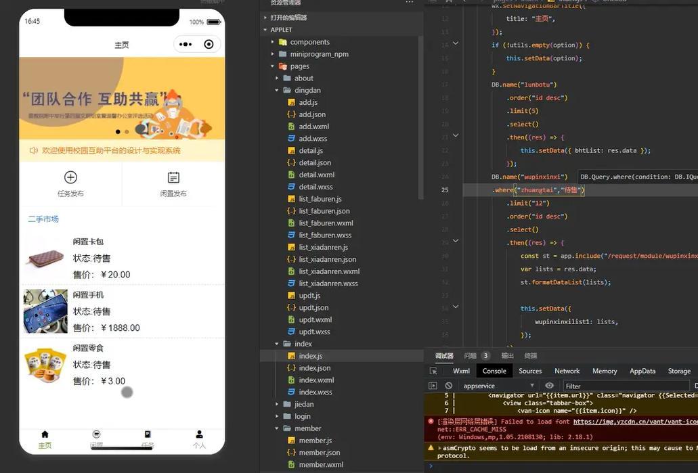The width and height of the screenshot is (698, 473).
Task: Fold code at this.setData({ wupinxinxilist1 line
Action: pos(456,307)
